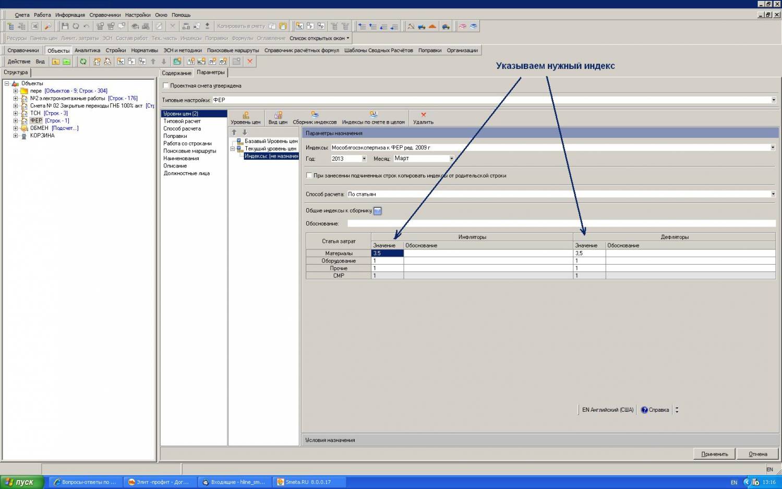Screen dimensions: 782x489
Task: Select КОРЗИНА item in the tree
Action: [x=42, y=136]
